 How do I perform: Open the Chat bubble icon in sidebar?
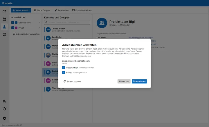pyautogui.click(x=4, y=35)
